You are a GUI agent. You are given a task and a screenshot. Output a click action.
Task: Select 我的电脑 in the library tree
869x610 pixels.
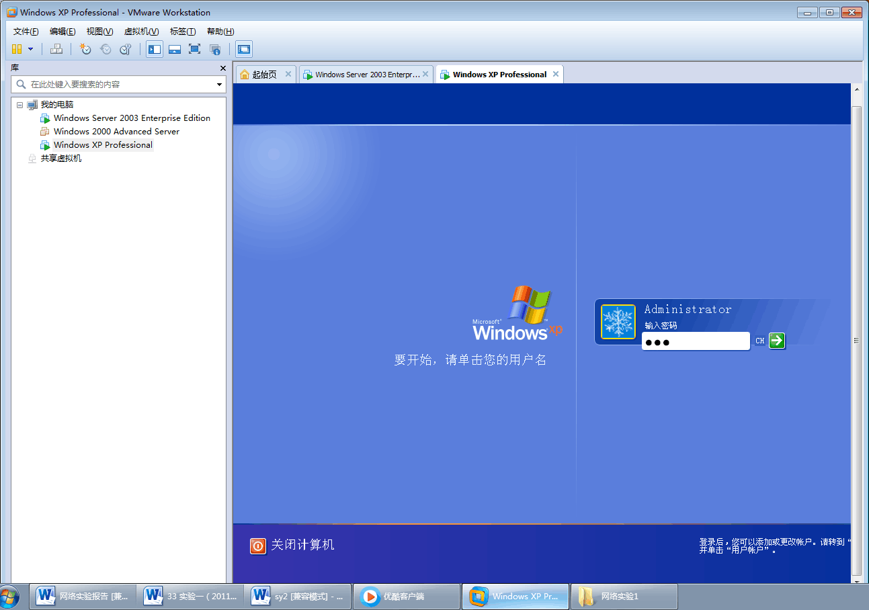[x=57, y=105]
